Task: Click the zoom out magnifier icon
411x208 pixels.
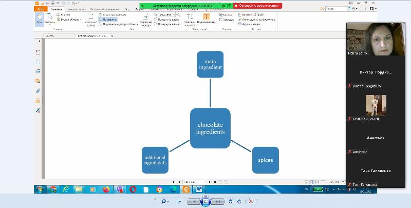Action: coord(156,15)
